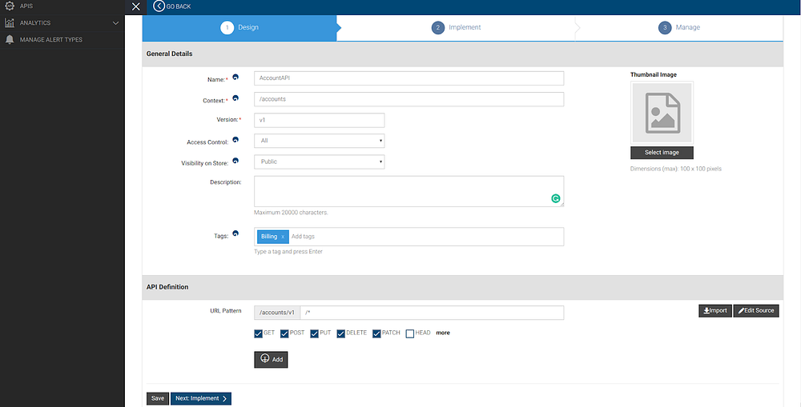This screenshot has height=407, width=801.
Task: Check the HEAD method checkbox
Action: click(409, 333)
